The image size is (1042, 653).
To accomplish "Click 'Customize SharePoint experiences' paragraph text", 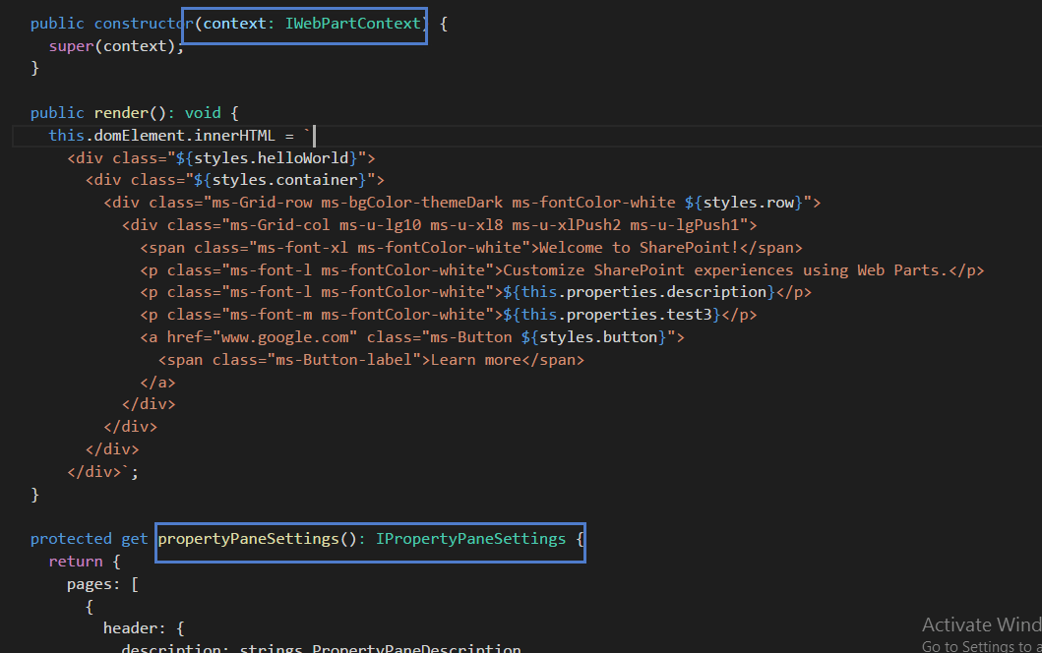I will (x=647, y=271).
